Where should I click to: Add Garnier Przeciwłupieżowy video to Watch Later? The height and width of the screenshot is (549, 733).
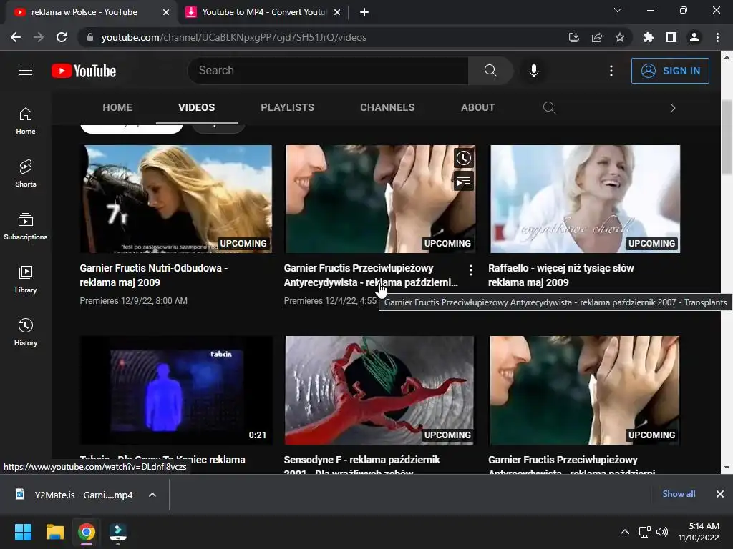pyautogui.click(x=464, y=158)
